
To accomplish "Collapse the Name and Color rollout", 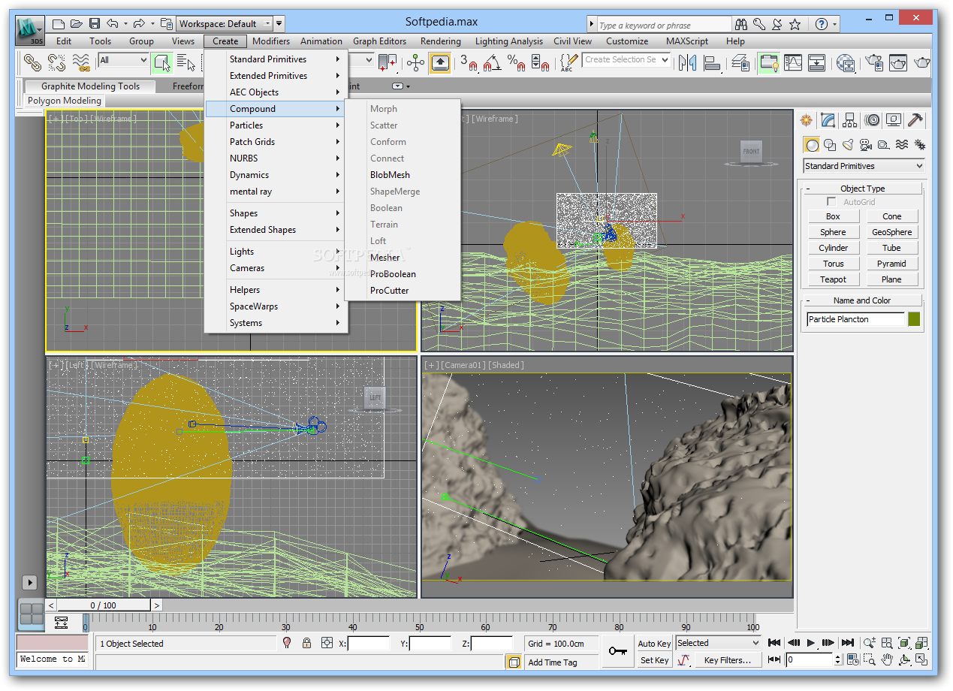I will [861, 300].
